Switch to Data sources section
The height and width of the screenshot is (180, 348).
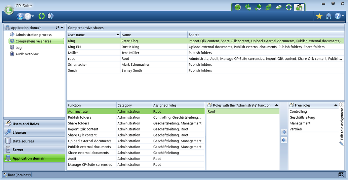click(x=34, y=141)
